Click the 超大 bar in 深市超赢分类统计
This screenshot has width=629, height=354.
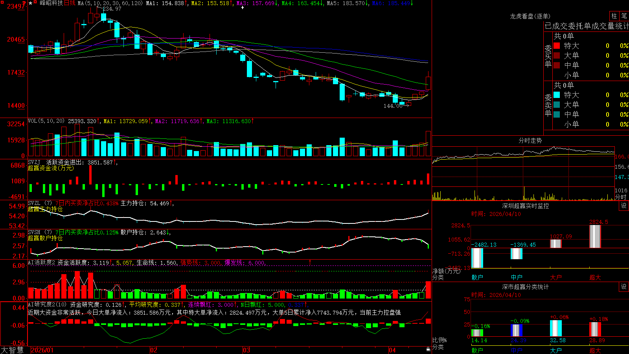pyautogui.click(x=595, y=330)
